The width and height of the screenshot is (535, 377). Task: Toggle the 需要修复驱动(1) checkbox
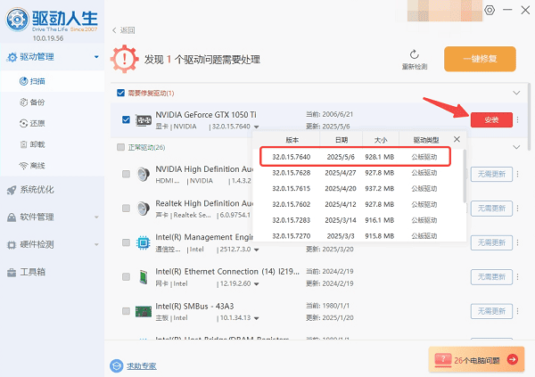click(120, 93)
